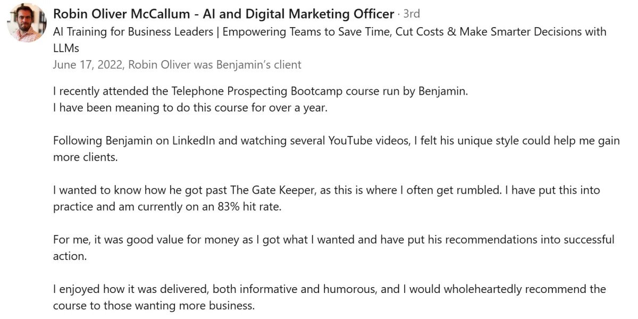
Task: Select the 'AI Training for Business Leaders' headline
Action: [x=134, y=31]
